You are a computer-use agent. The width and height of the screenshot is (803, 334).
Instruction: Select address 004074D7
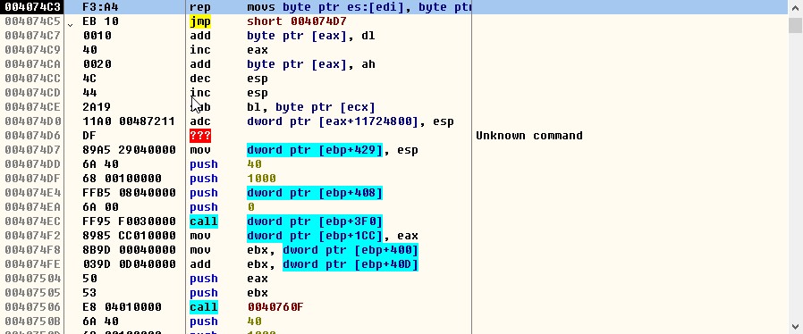coord(32,150)
